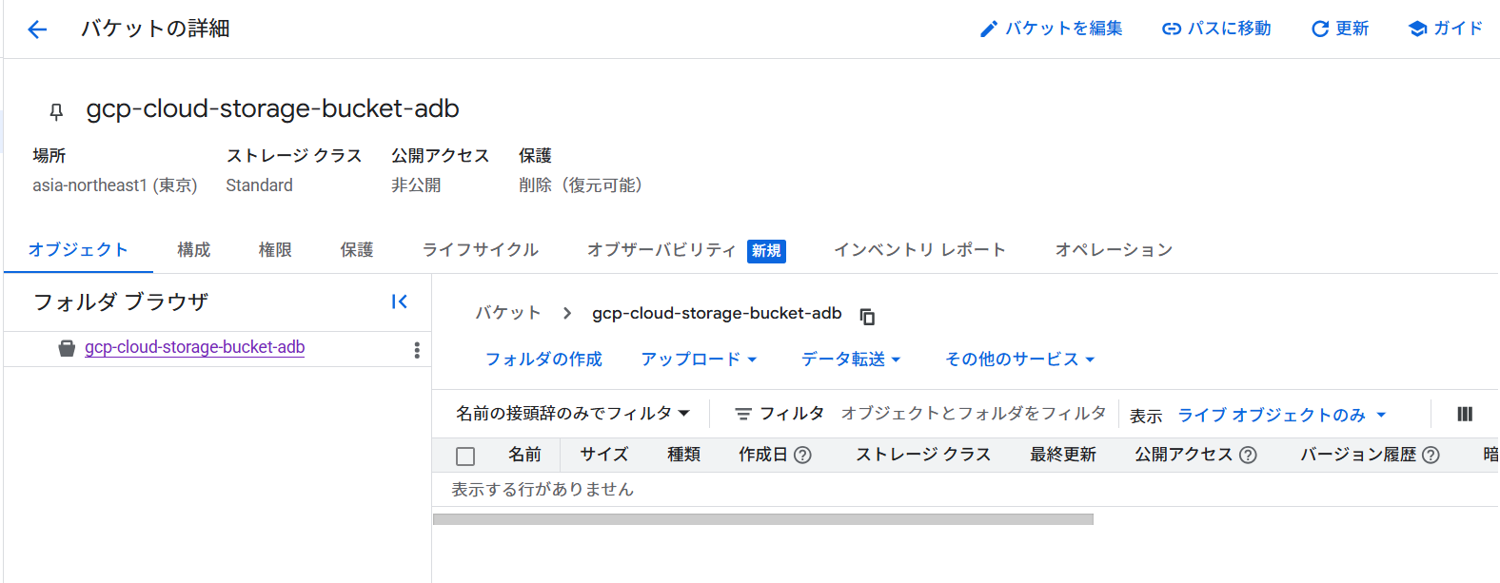Click the help icon next to バージョン履歴
1500x583 pixels.
1431,455
